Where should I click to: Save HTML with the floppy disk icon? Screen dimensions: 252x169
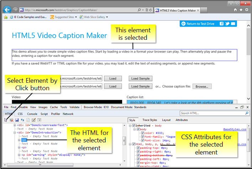tap(17, 120)
